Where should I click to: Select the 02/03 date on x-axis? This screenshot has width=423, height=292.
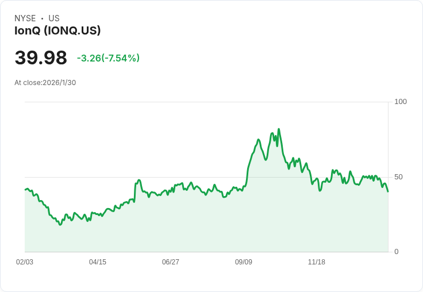25,262
